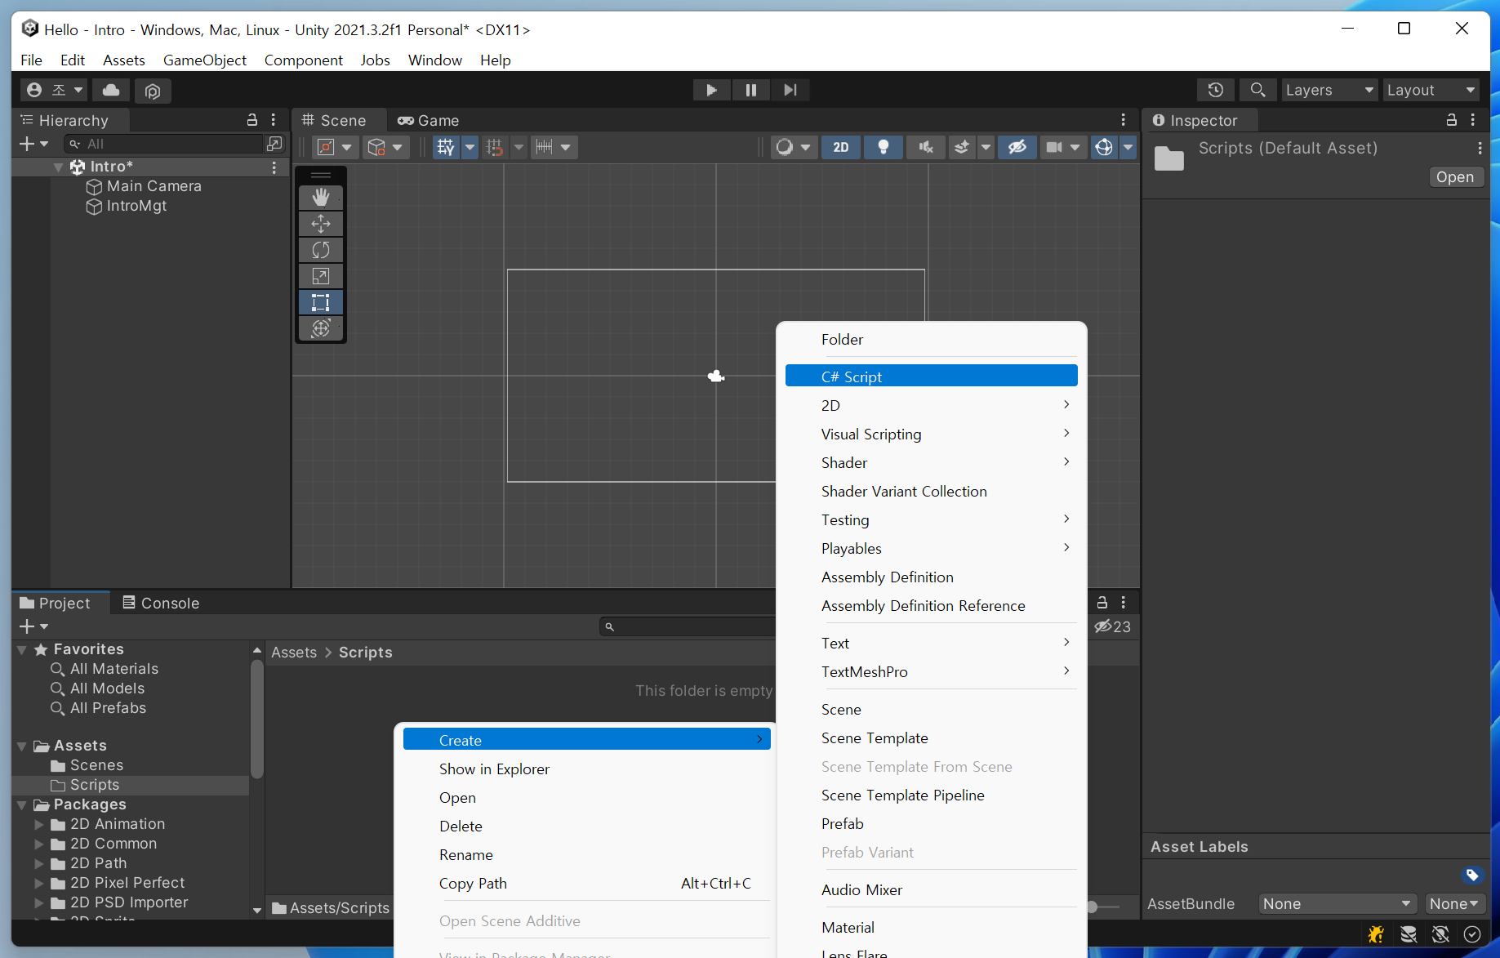Select Main Camera in Hierarchy
The height and width of the screenshot is (958, 1500).
coord(154,186)
